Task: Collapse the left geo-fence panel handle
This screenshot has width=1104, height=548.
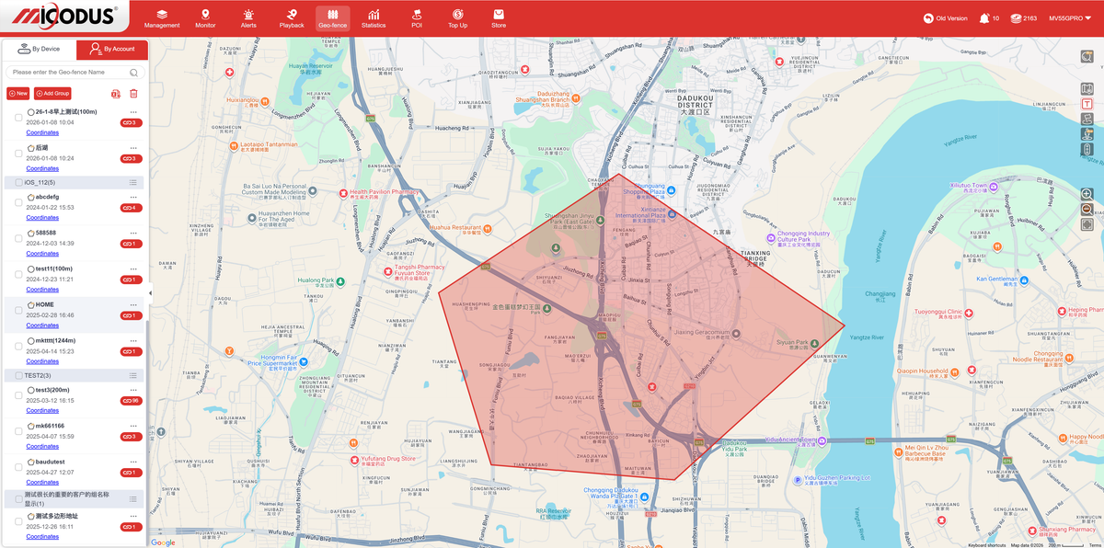Action: pyautogui.click(x=150, y=293)
